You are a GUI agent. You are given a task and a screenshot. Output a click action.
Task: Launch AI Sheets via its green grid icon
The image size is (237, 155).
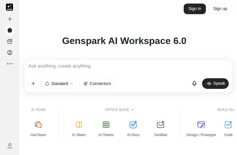click(106, 125)
